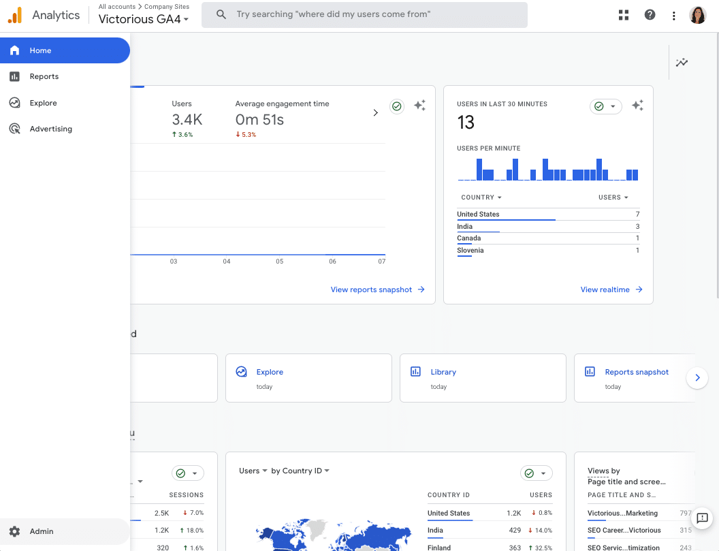
Task: Select the Users metric tab
Action: [187, 119]
